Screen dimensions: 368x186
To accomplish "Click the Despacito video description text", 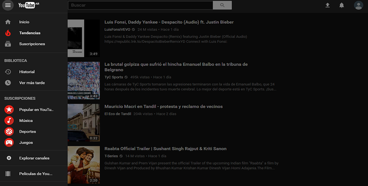I will tap(176, 39).
